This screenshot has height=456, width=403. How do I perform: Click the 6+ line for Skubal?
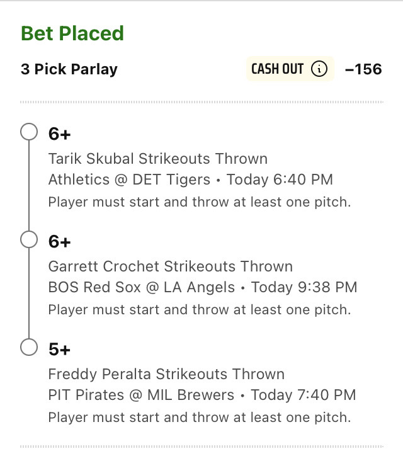59,134
